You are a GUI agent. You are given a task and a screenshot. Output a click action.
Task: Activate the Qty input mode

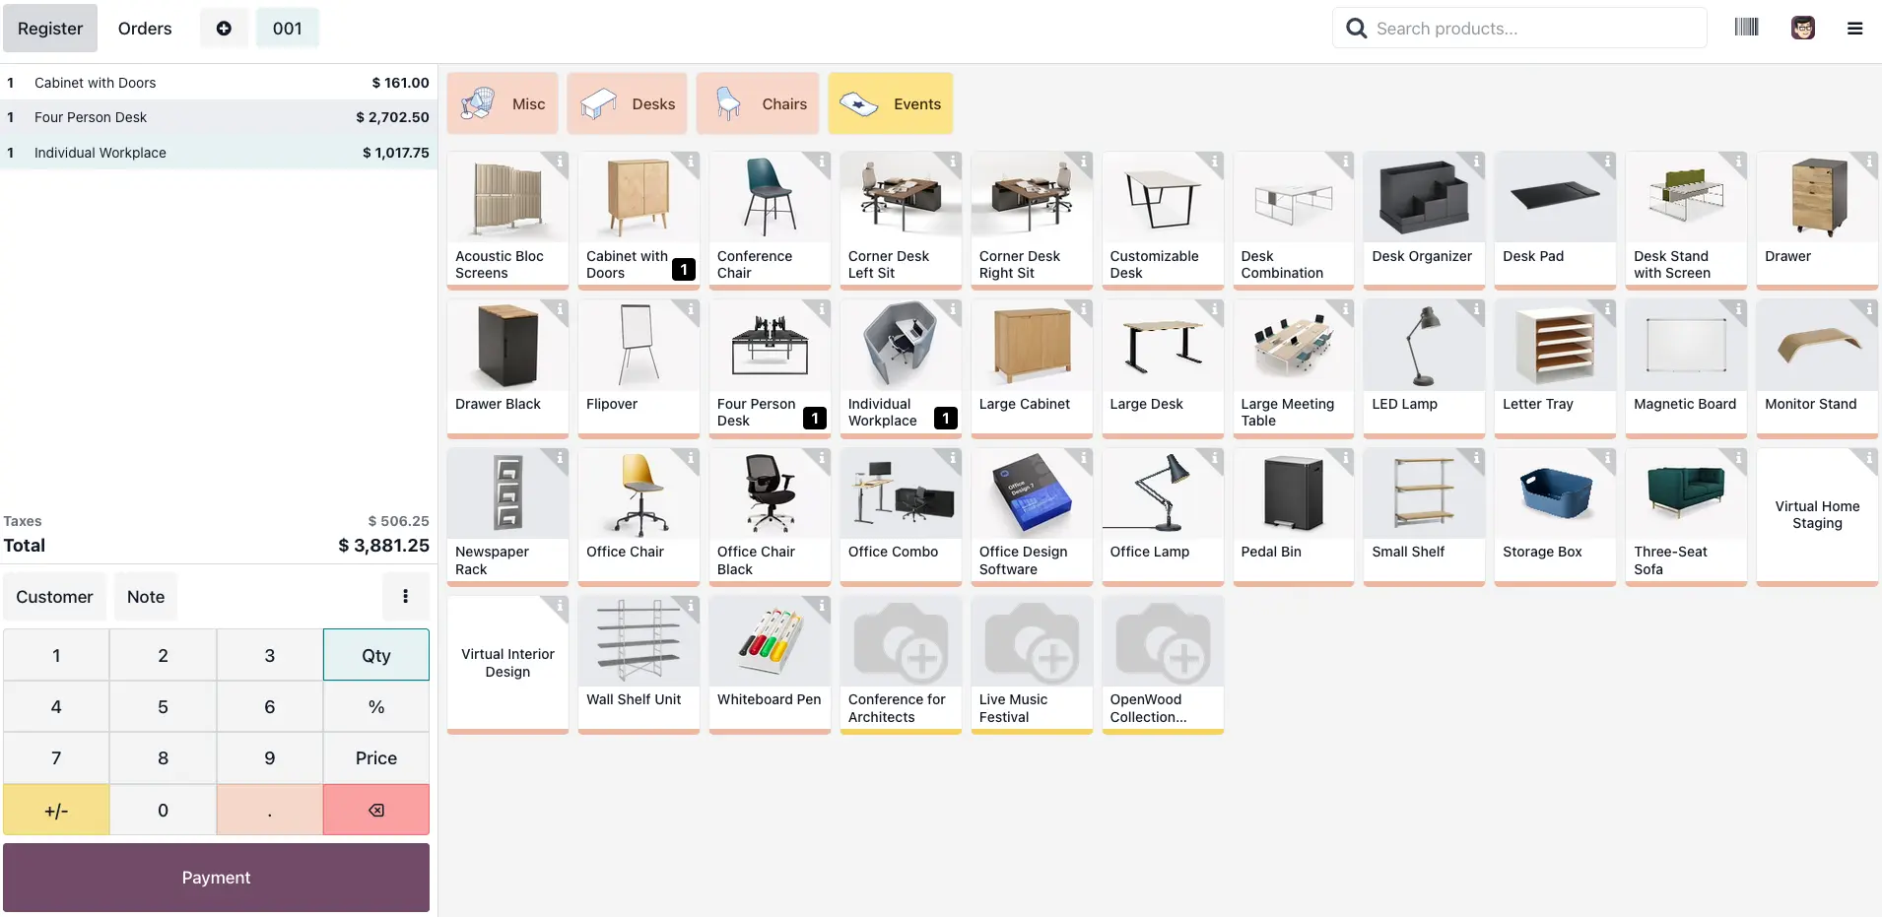tap(375, 655)
